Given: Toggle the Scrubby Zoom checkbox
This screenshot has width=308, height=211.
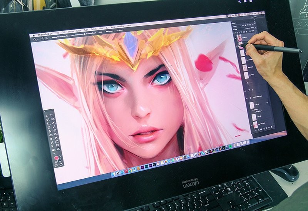Looking at the screenshot, I should [85, 34].
